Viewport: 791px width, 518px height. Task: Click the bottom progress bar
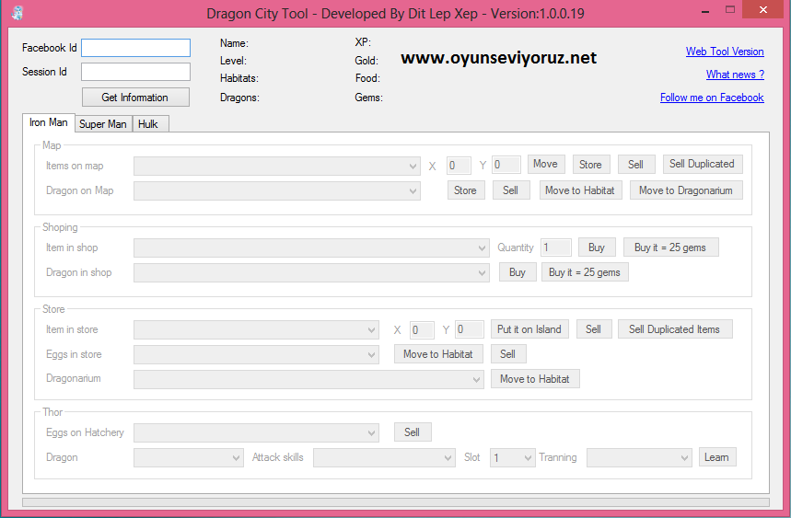tap(396, 502)
